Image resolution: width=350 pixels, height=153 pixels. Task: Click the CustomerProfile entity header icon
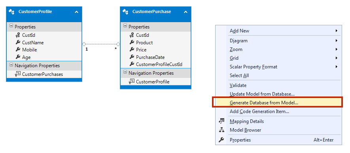tap(11, 12)
